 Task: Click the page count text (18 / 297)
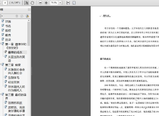tap(15, 3)
